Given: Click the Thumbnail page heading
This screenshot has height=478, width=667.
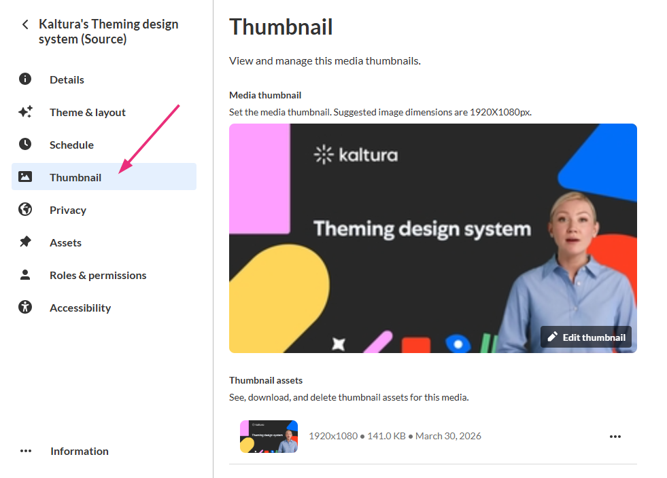Looking at the screenshot, I should 281,27.
